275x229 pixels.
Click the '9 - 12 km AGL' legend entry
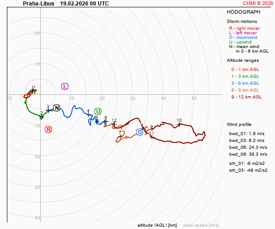coord(247,97)
